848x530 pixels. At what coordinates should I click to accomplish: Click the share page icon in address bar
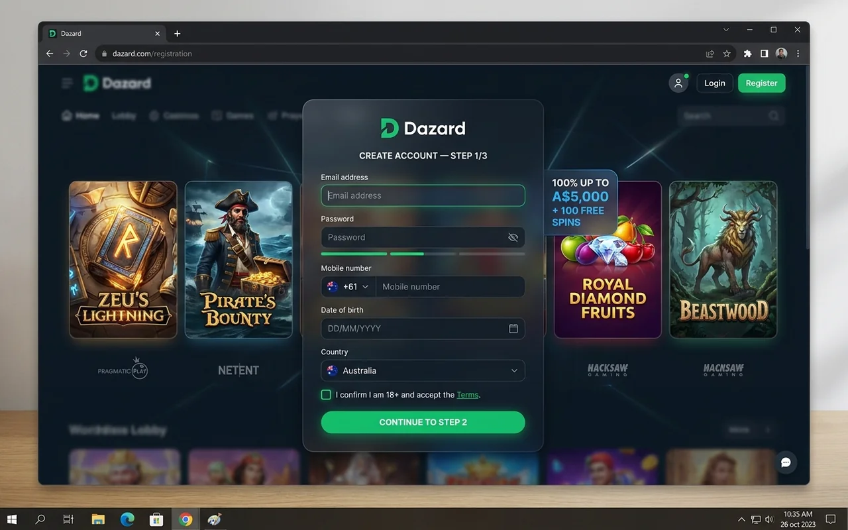pyautogui.click(x=710, y=54)
